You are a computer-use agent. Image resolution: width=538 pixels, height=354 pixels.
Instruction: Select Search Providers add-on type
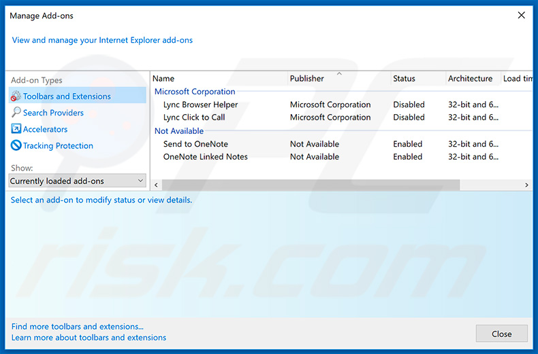[53, 113]
